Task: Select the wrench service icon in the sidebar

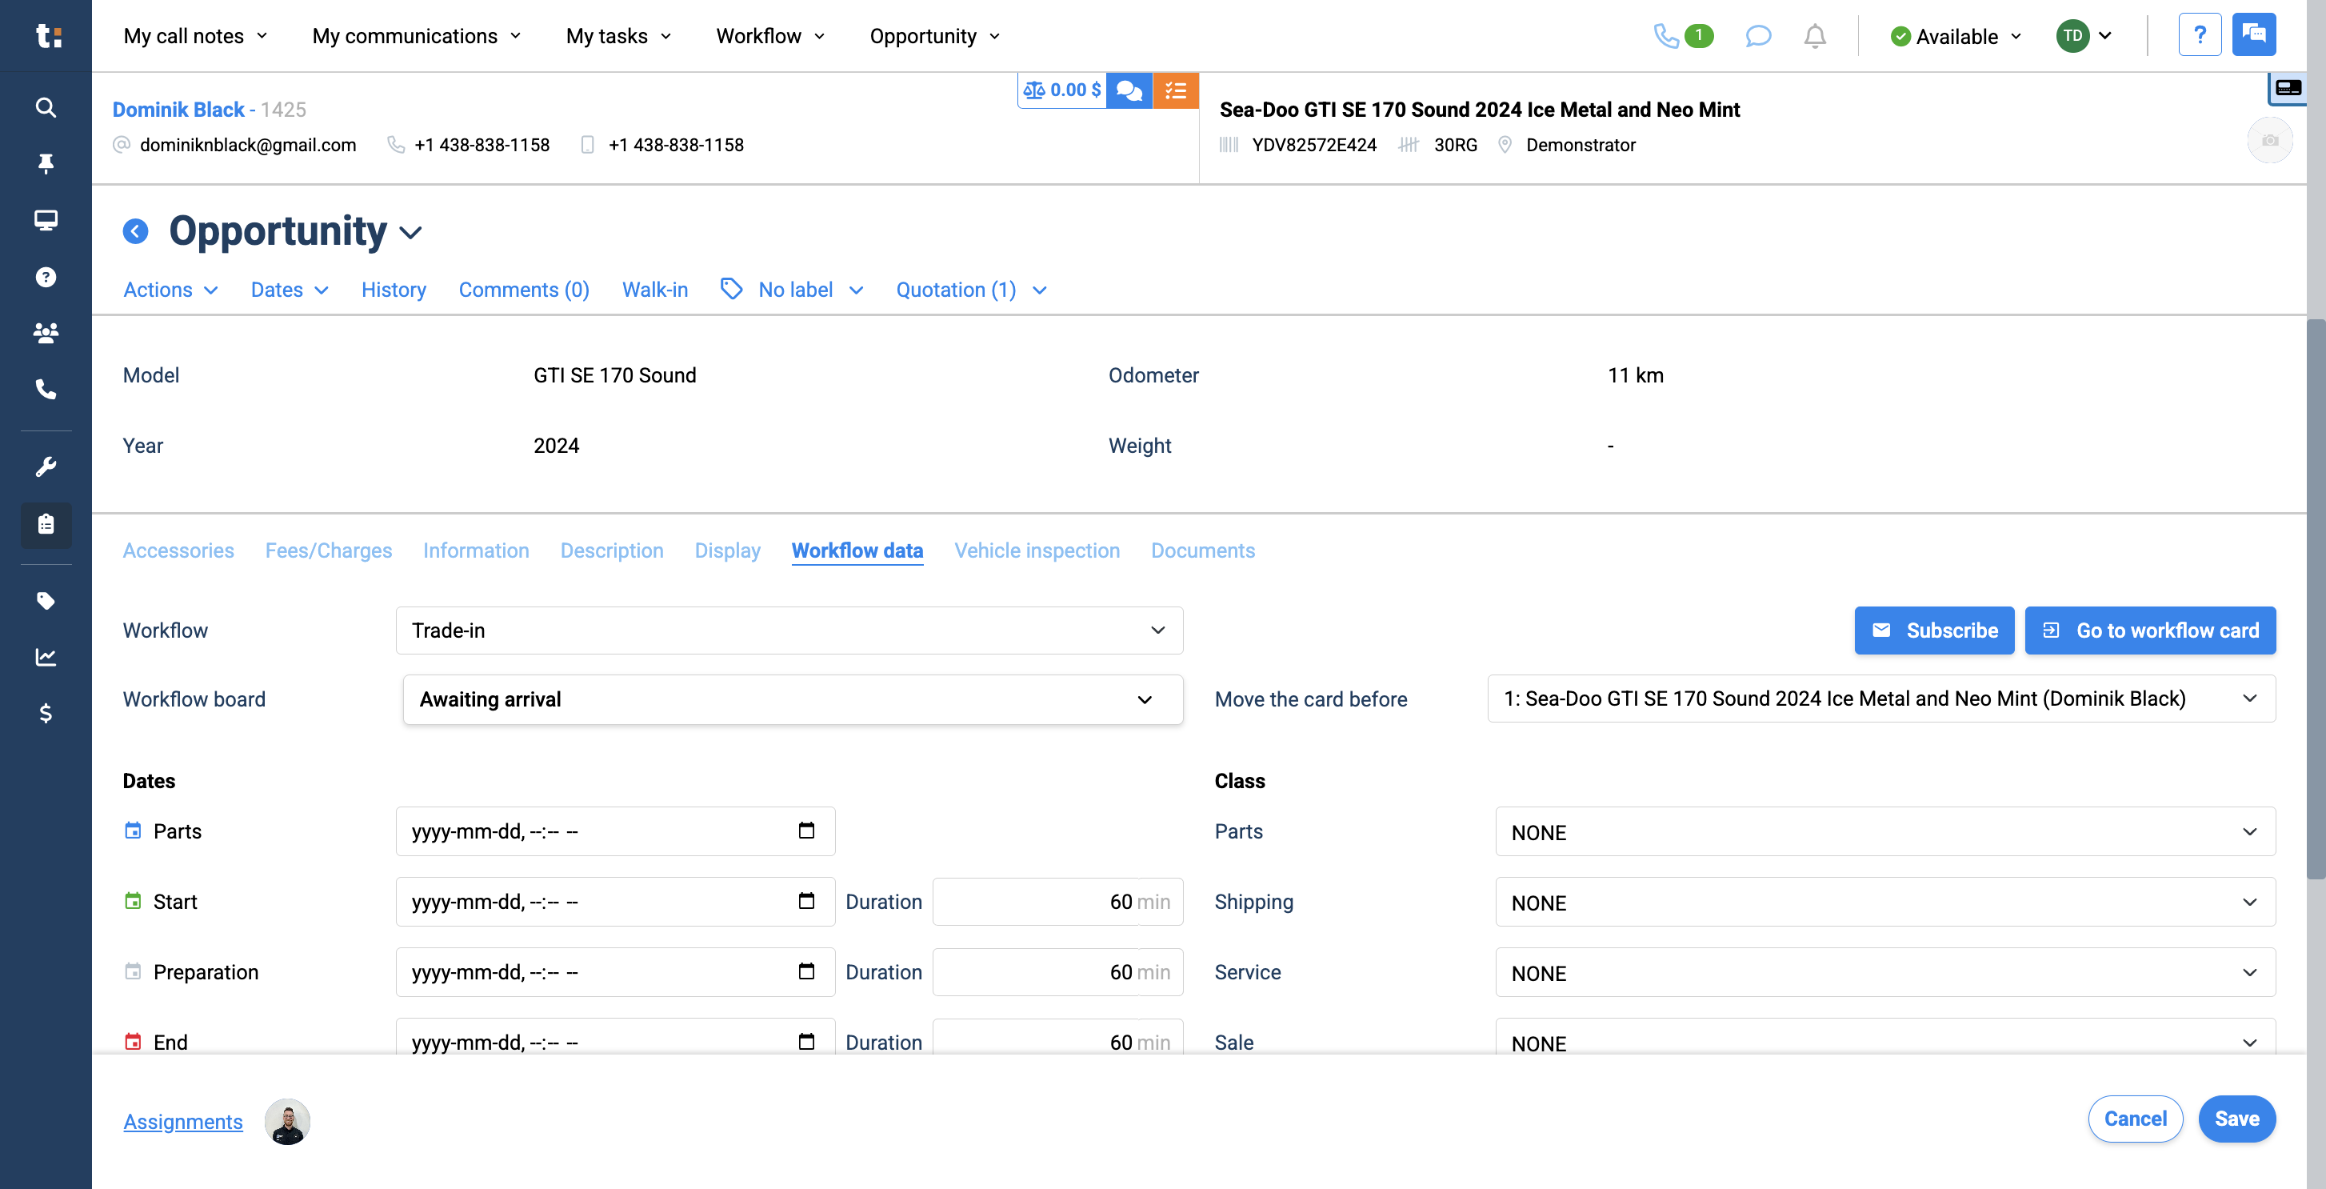Action: (x=45, y=466)
